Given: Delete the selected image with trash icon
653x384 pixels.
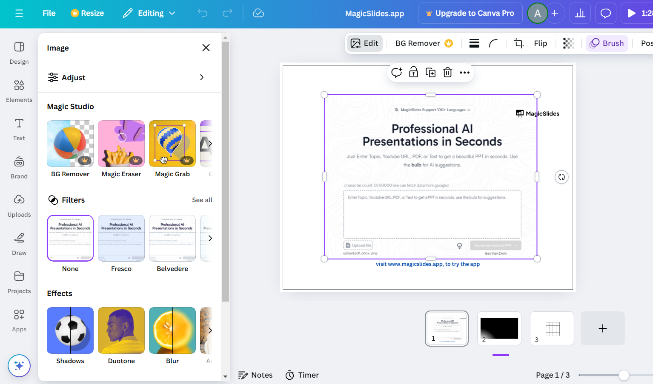Looking at the screenshot, I should [x=448, y=73].
